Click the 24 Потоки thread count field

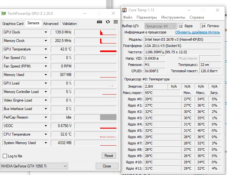tap(203, 26)
